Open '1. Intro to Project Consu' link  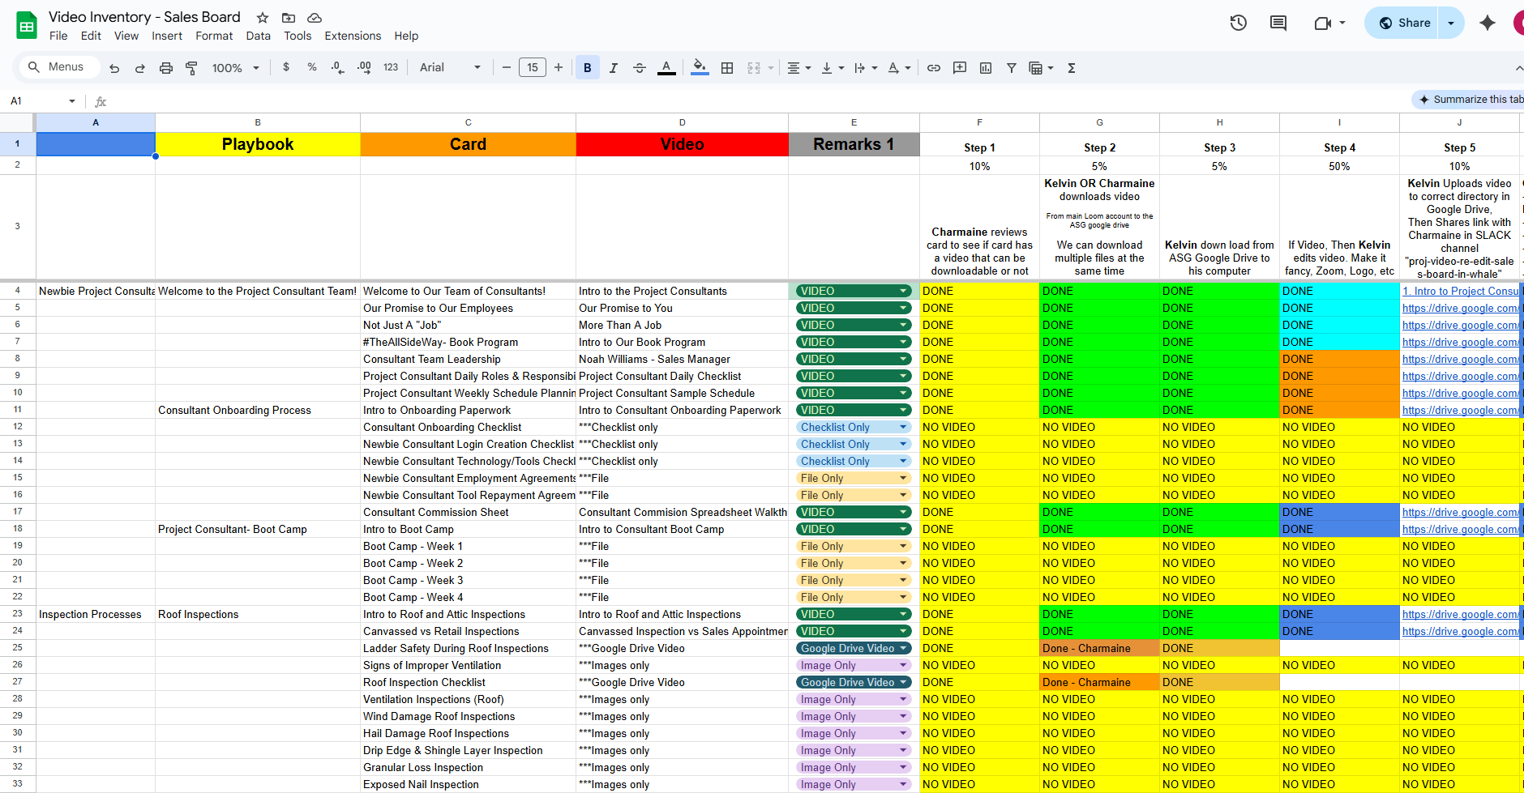coord(1460,291)
